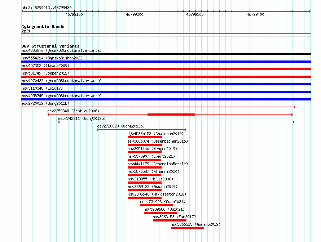Click the red dgv4583n152 variant bar
This screenshot has height=242, width=321.
(145, 137)
